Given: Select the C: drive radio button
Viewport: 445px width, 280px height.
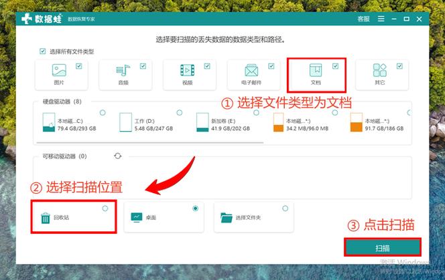Looking at the screenshot, I should coord(103,113).
